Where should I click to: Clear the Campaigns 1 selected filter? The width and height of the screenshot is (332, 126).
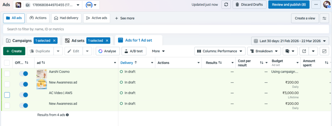[x=54, y=41]
